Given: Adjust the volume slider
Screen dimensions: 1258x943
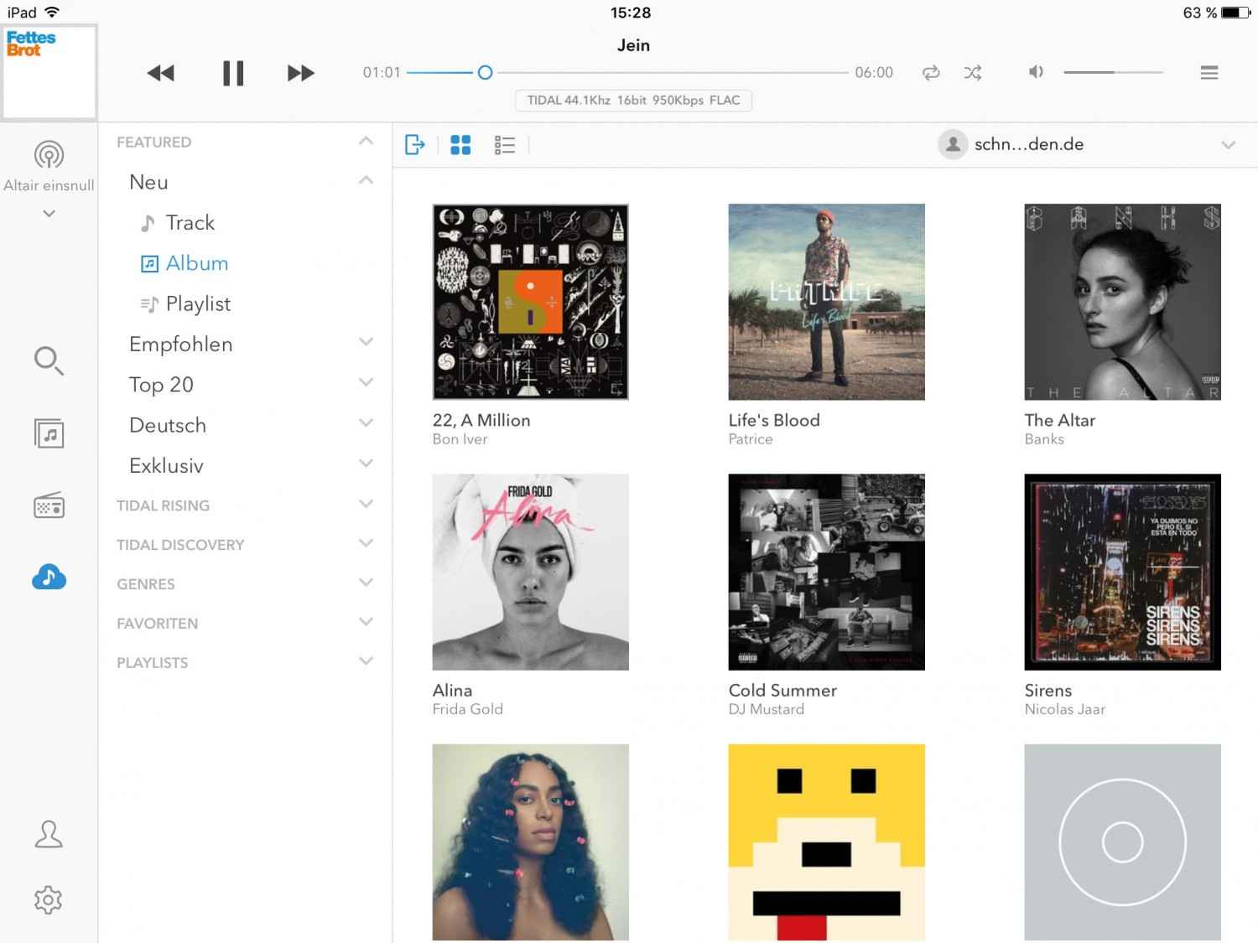Looking at the screenshot, I should (1113, 73).
